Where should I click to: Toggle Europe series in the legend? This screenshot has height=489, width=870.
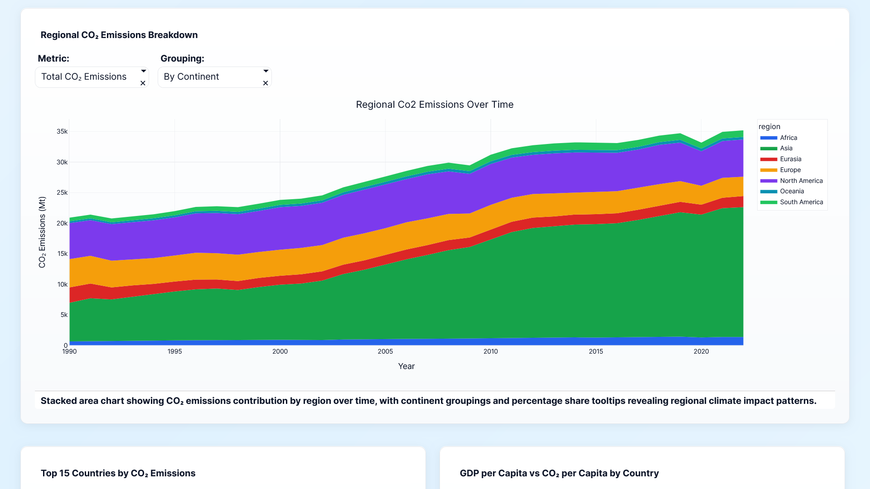790,170
